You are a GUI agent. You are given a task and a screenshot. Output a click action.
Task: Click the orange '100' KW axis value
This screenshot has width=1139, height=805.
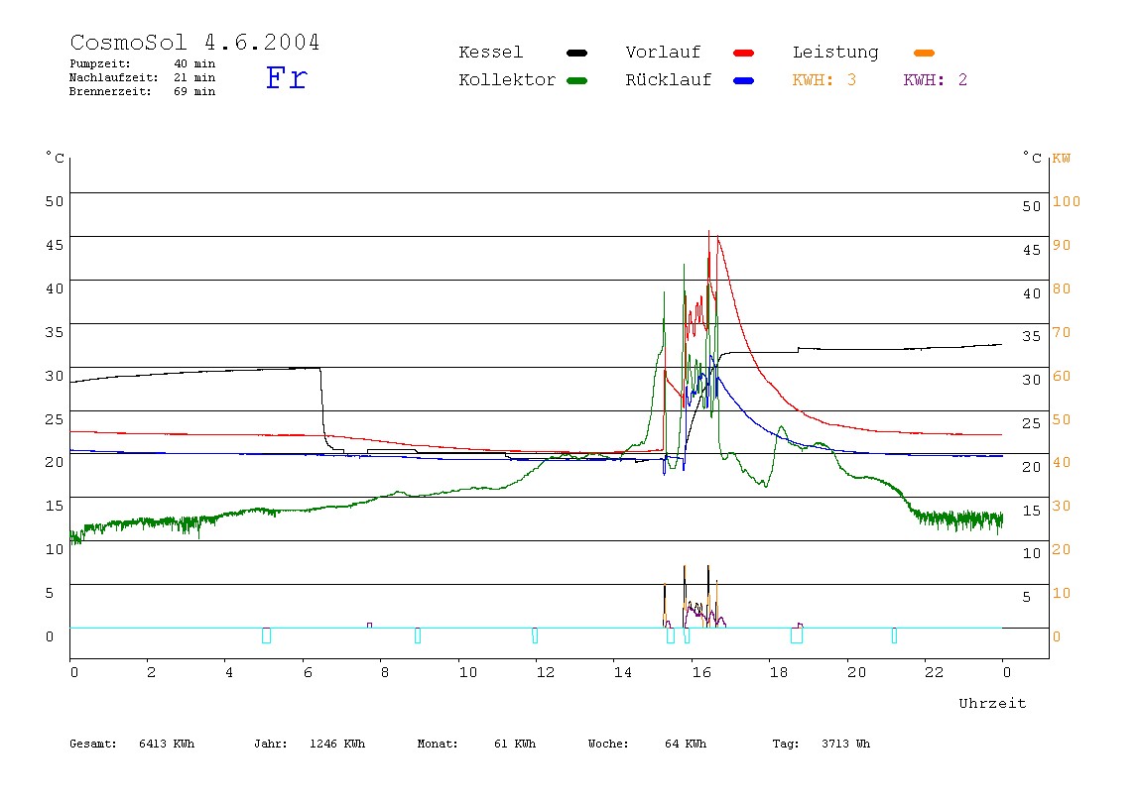point(1067,201)
